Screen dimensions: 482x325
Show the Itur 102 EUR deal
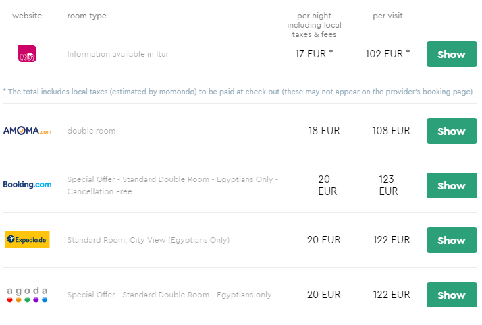452,54
